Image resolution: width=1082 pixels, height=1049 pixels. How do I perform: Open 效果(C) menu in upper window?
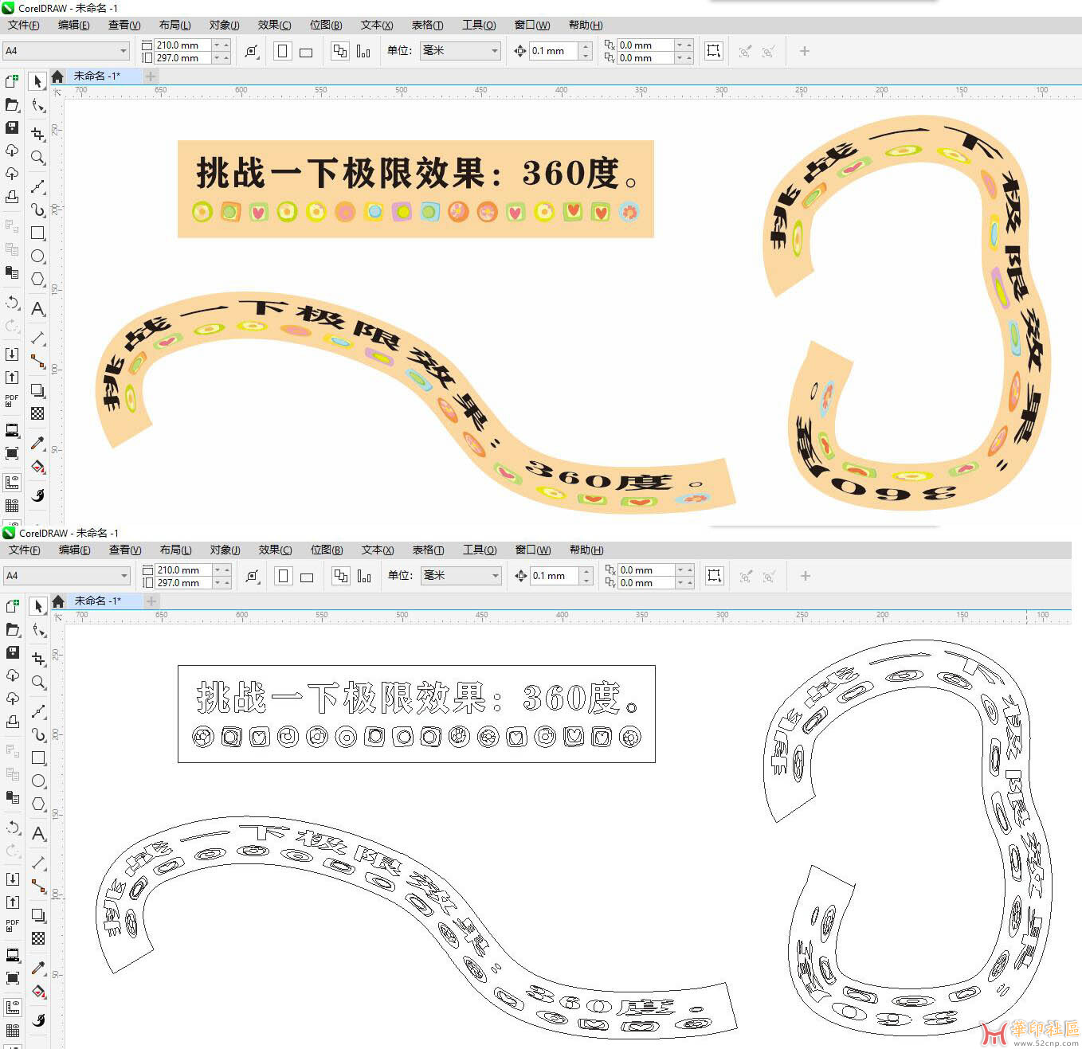pos(274,25)
